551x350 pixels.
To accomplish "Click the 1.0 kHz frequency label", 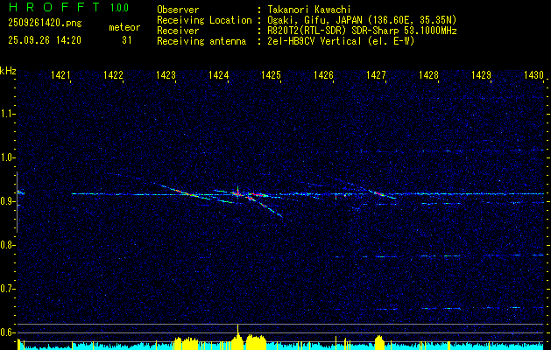I will pos(7,157).
